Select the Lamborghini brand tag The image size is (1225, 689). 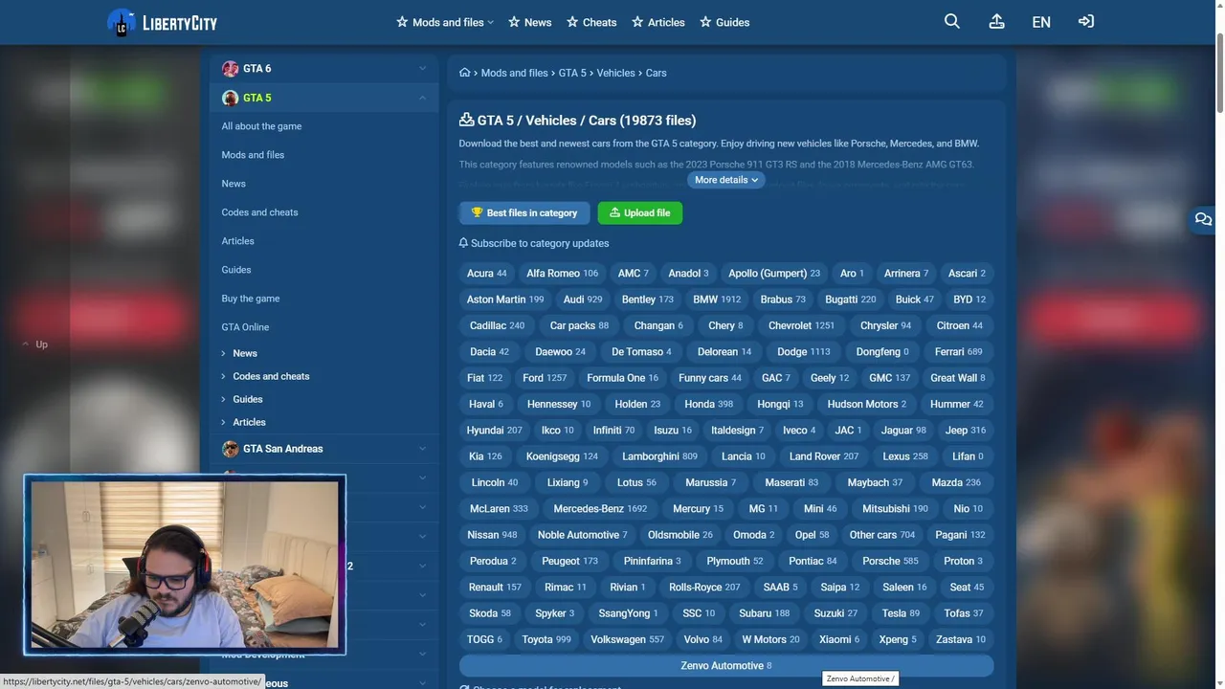[660, 456]
